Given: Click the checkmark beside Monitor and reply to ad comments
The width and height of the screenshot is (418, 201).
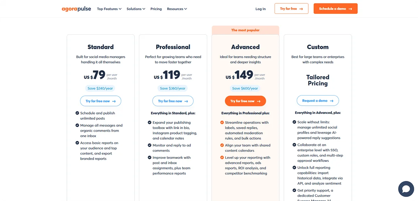Looking at the screenshot, I should click(150, 145).
